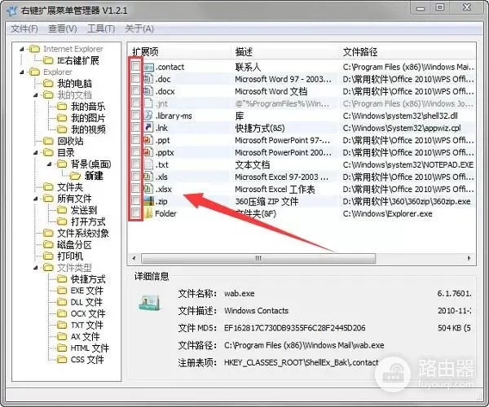Viewport: 489px width, 407px height.
Task: Select 文件夹 in the tree
Action: [x=70, y=187]
